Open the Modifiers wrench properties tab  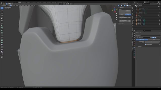pos(134,47)
